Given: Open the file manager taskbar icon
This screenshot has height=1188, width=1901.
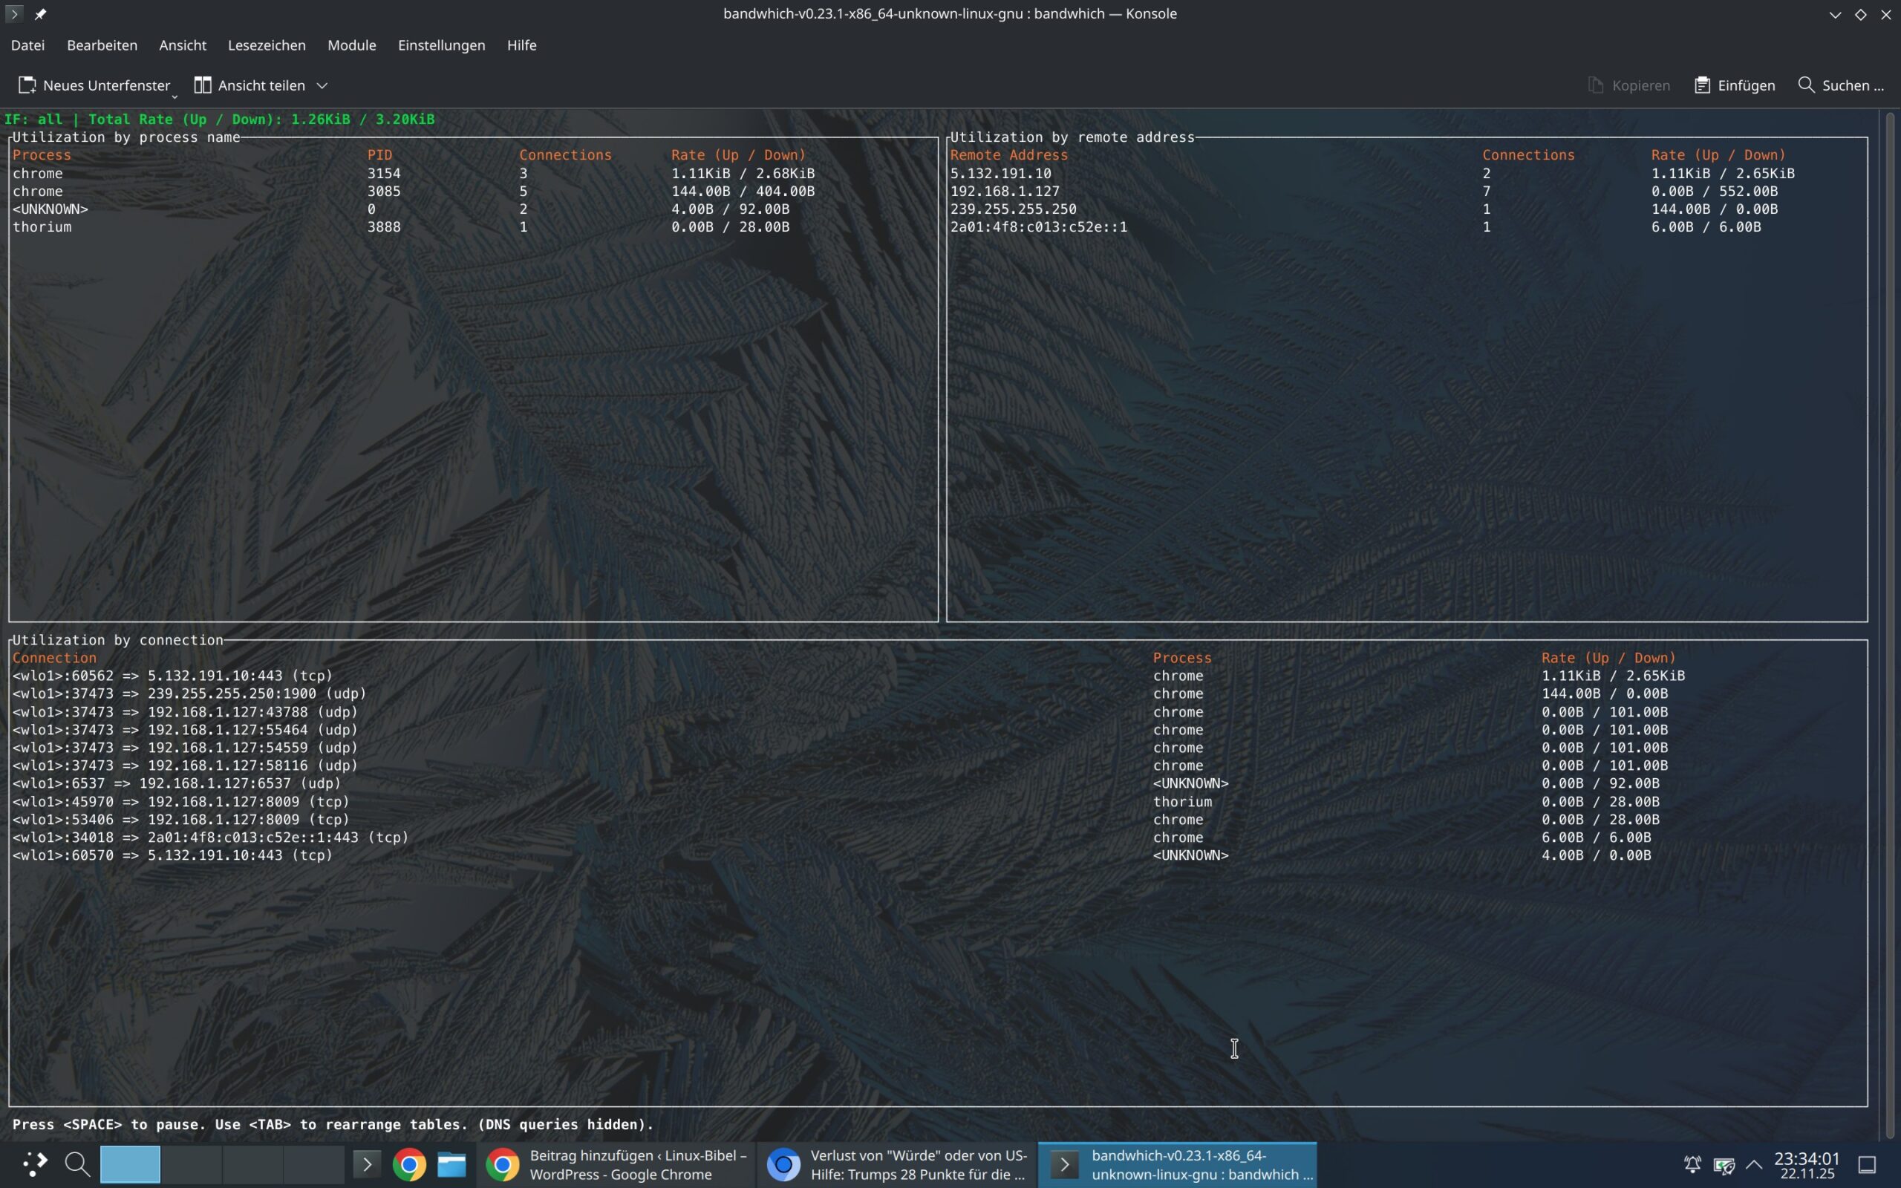Looking at the screenshot, I should (451, 1163).
